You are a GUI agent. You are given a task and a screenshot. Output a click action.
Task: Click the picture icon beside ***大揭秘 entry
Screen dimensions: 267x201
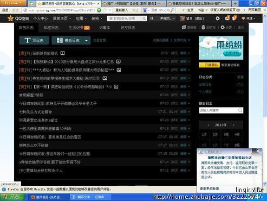click(119, 70)
